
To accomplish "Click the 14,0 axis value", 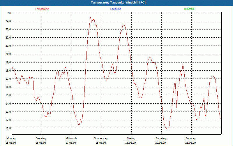I will (x=8, y=104).
